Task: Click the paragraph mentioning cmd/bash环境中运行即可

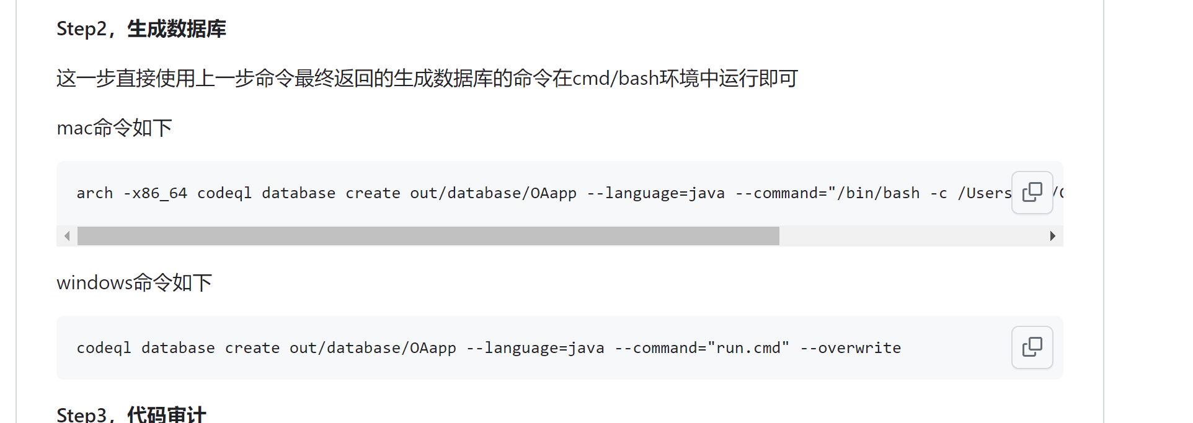Action: [x=427, y=78]
